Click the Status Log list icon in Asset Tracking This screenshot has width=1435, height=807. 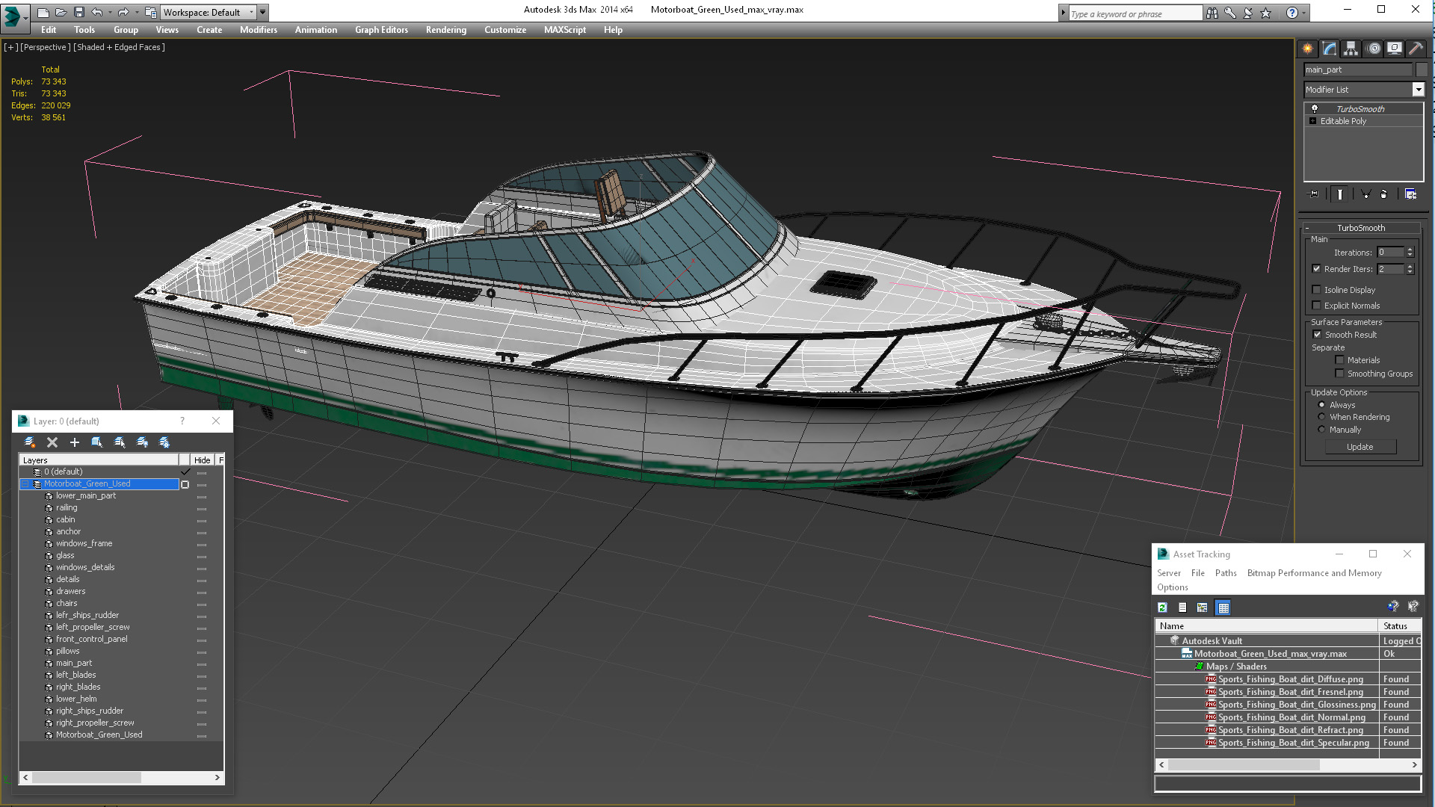tap(1182, 607)
